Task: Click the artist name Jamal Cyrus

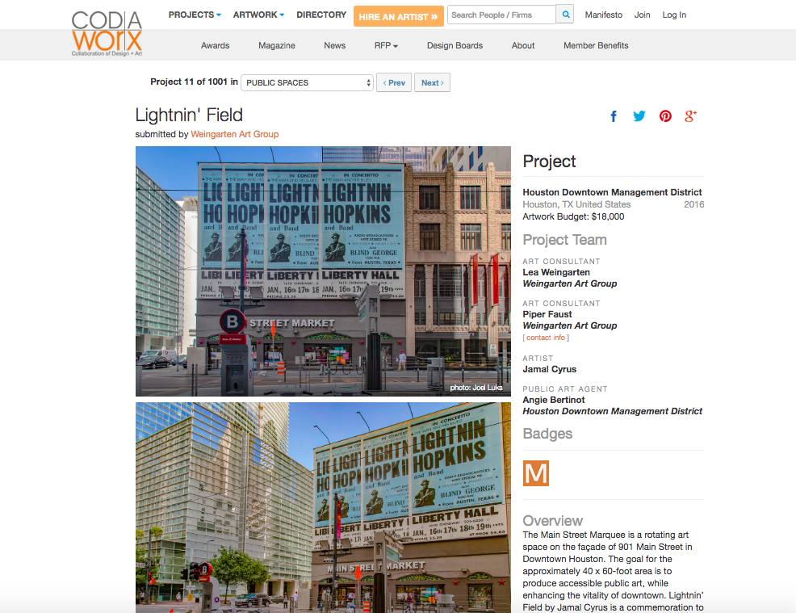Action: [550, 369]
